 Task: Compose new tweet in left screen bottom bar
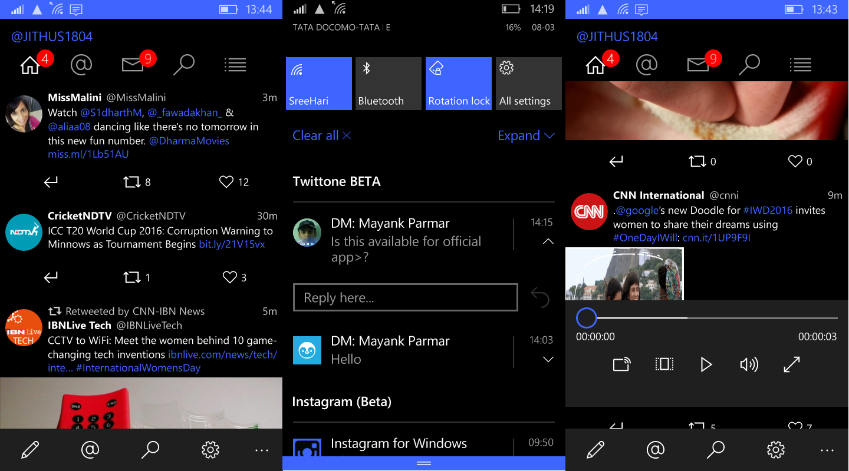(30, 450)
